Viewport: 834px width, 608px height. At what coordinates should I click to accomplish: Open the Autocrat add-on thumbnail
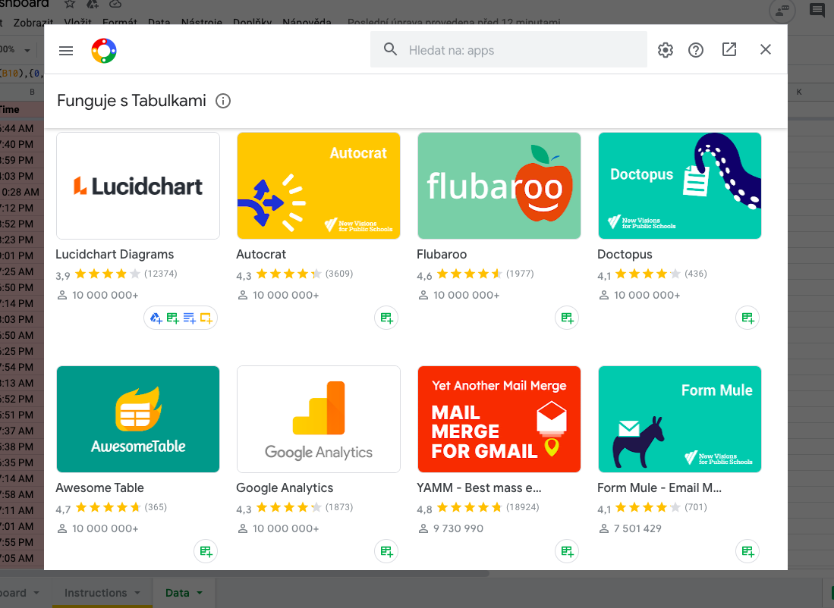pos(319,186)
